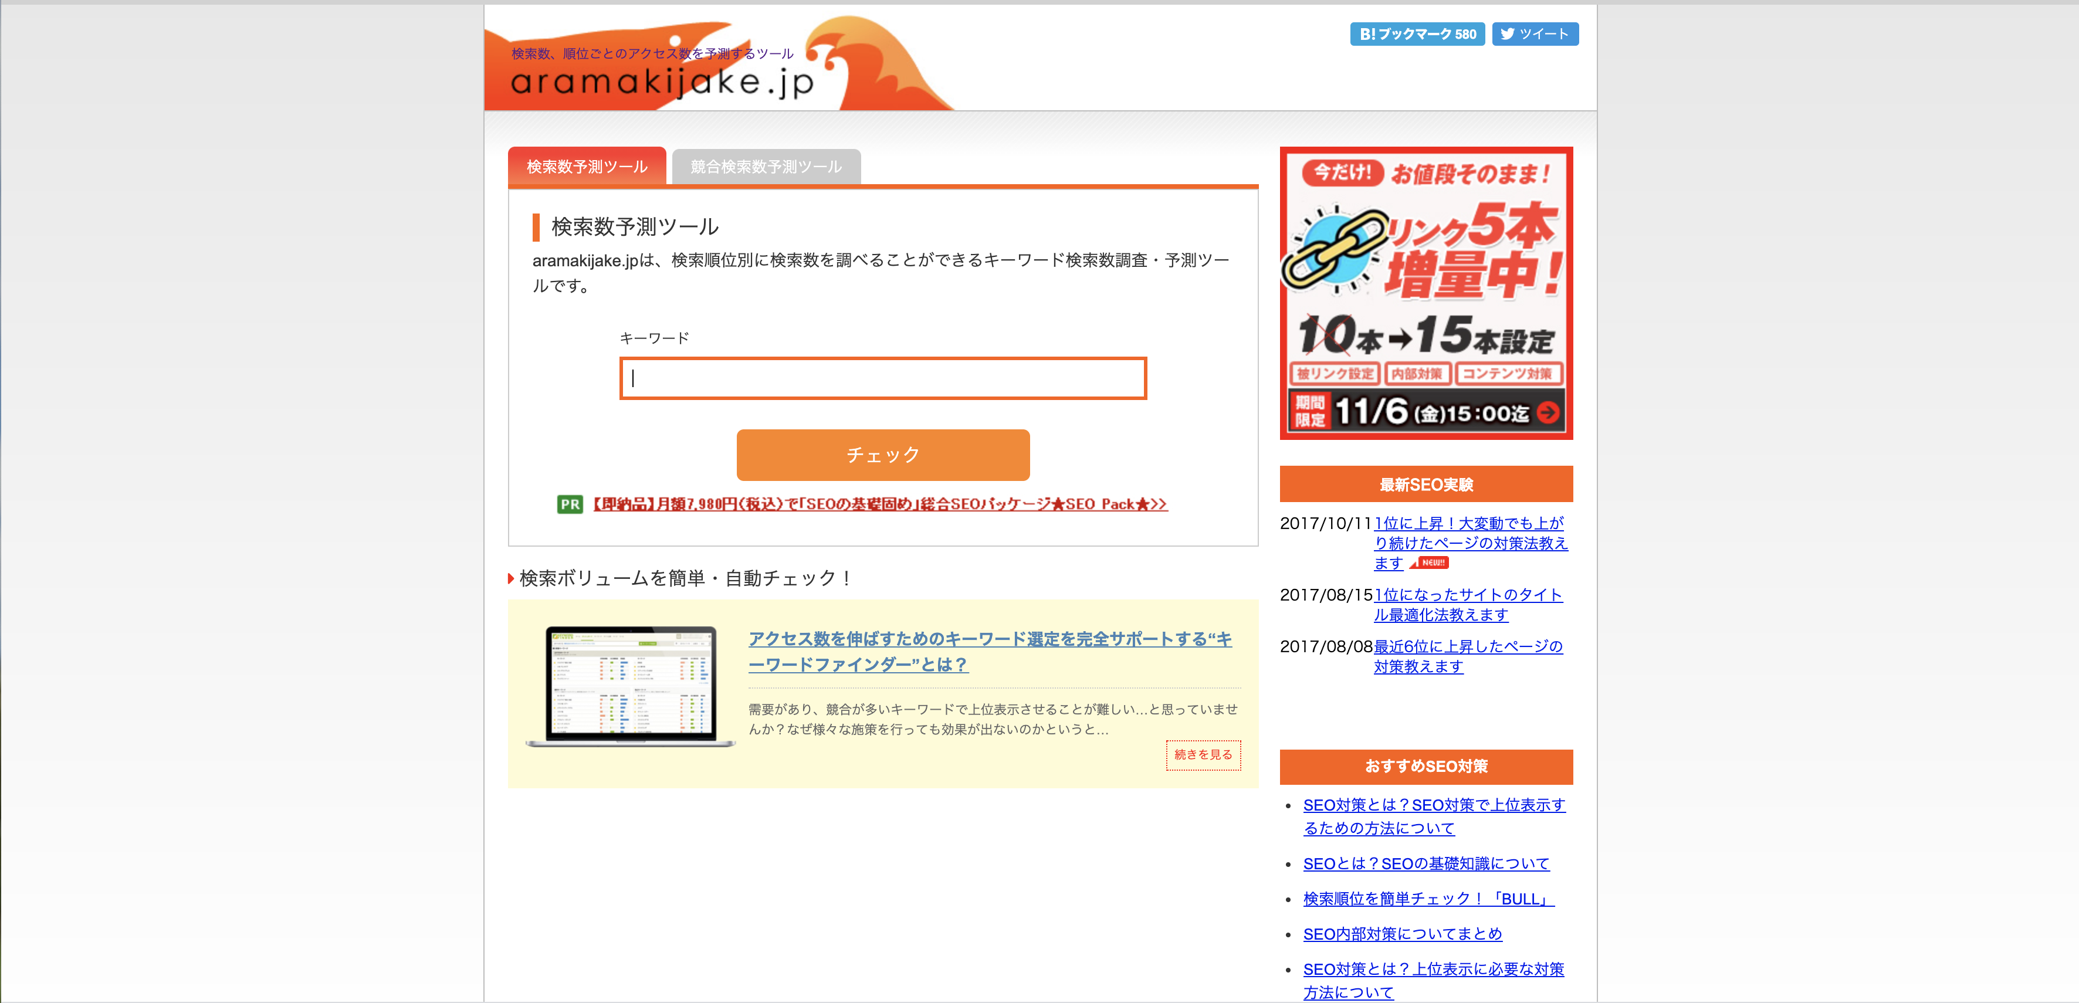Screen dimensions: 2079x1003
Task: Click the laptop thumbnail of keyword finder
Action: (630, 687)
